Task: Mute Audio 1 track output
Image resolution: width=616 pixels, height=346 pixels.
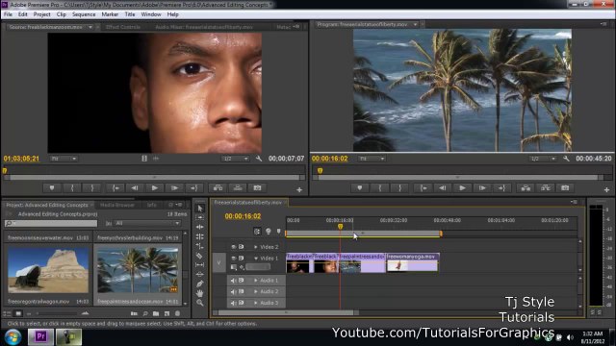Action: pyautogui.click(x=233, y=281)
